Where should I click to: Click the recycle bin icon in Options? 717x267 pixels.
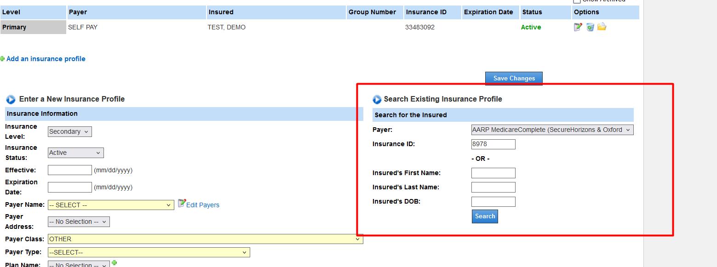(x=590, y=27)
